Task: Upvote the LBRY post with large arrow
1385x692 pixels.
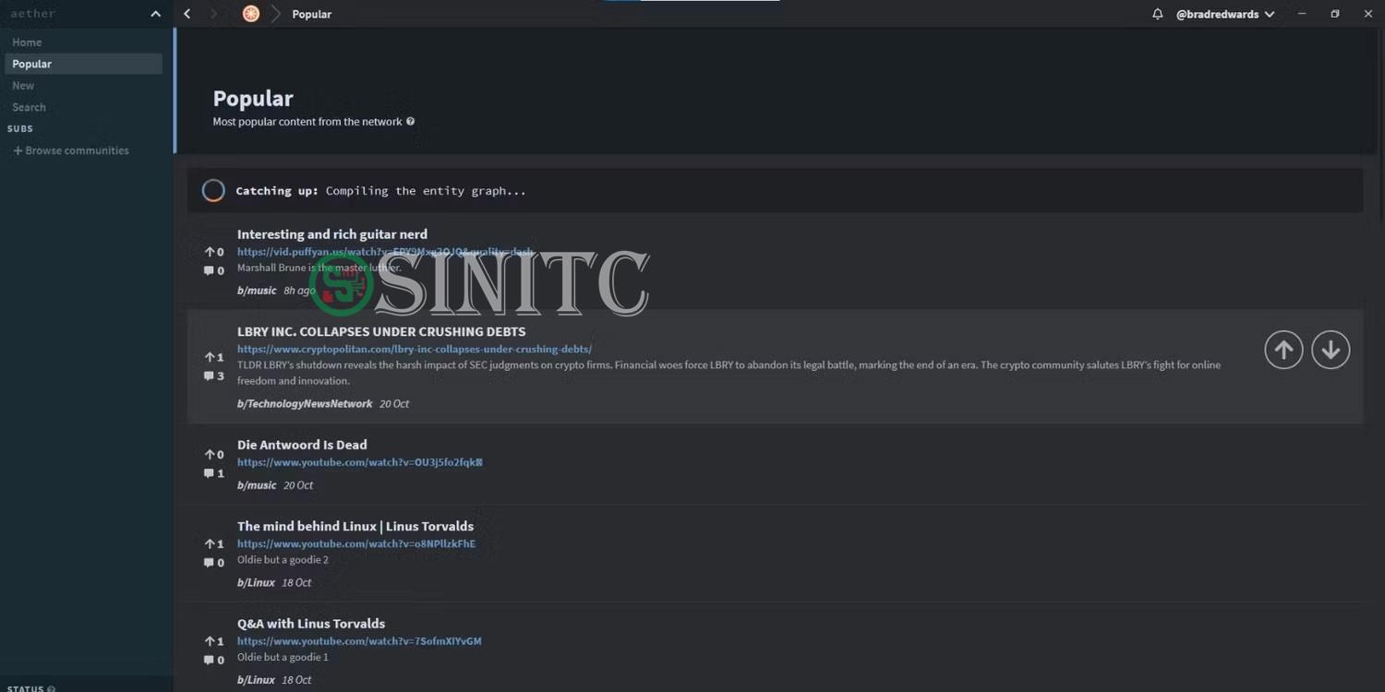Action: [1283, 350]
